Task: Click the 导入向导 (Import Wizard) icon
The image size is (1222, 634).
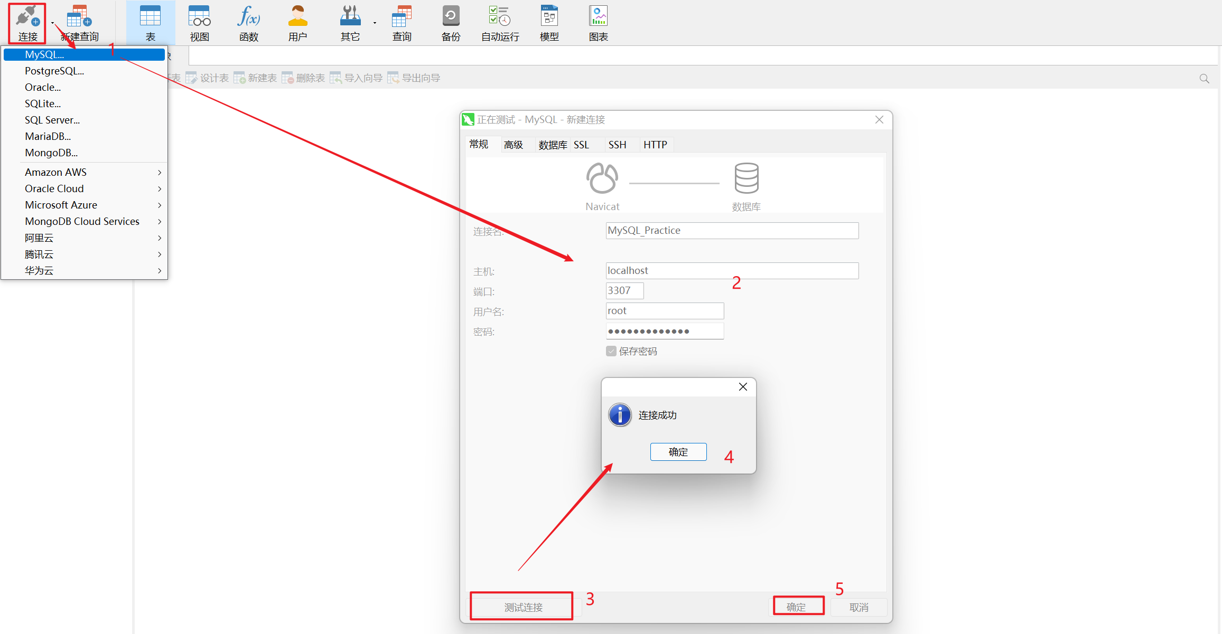Action: pos(356,78)
